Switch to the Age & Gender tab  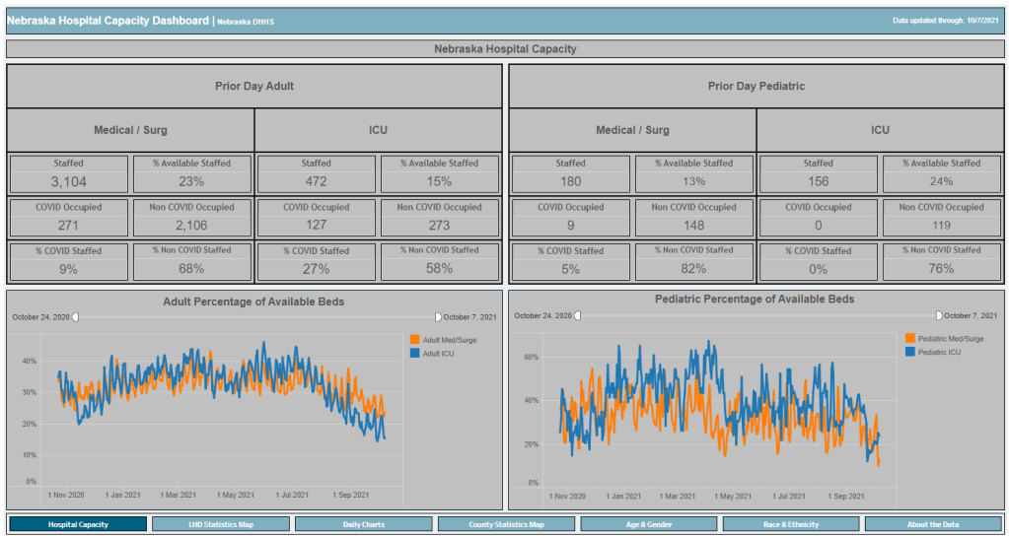point(648,524)
